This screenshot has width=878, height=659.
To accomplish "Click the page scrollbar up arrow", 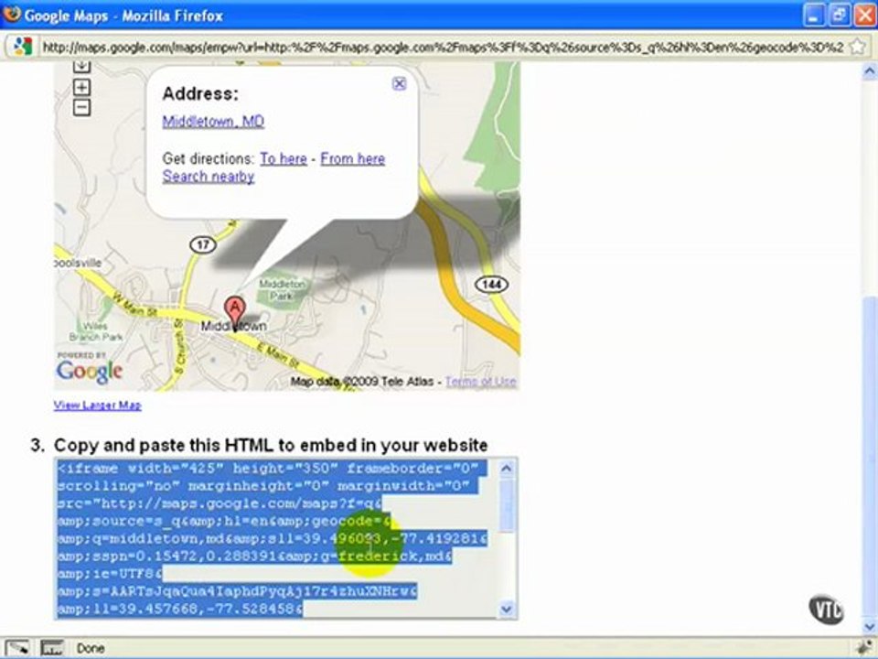I will point(870,71).
